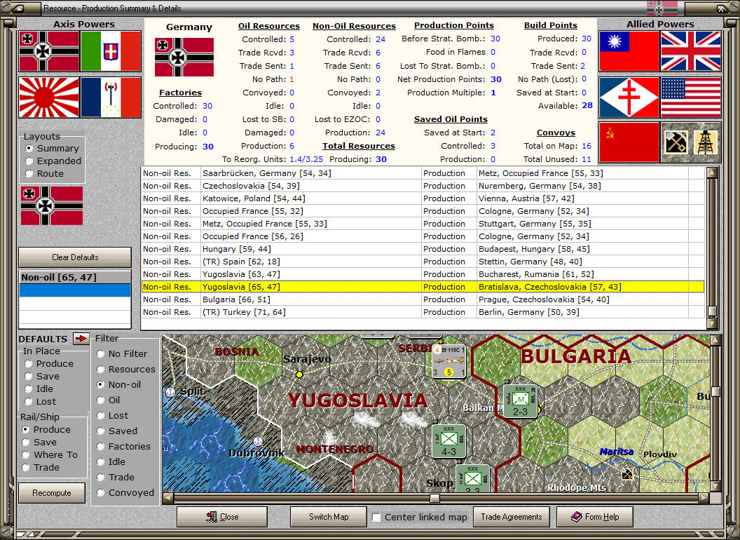
Task: Select the Soviet Union flag
Action: 629,142
